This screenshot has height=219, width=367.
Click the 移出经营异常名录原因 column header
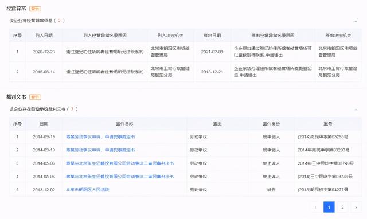pos(273,36)
